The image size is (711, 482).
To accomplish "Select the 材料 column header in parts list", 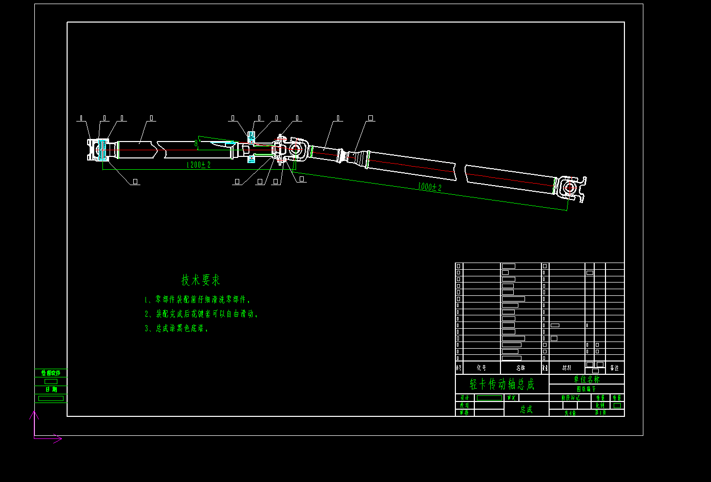I will coord(567,368).
